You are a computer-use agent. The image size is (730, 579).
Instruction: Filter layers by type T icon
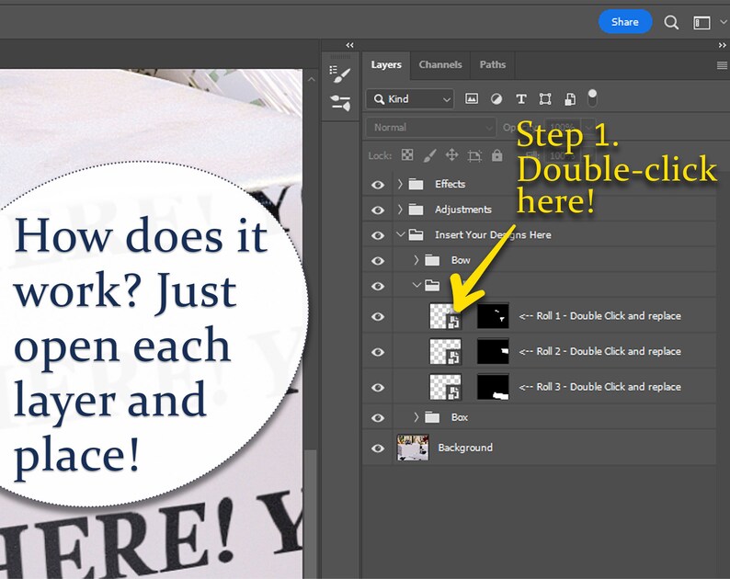521,98
